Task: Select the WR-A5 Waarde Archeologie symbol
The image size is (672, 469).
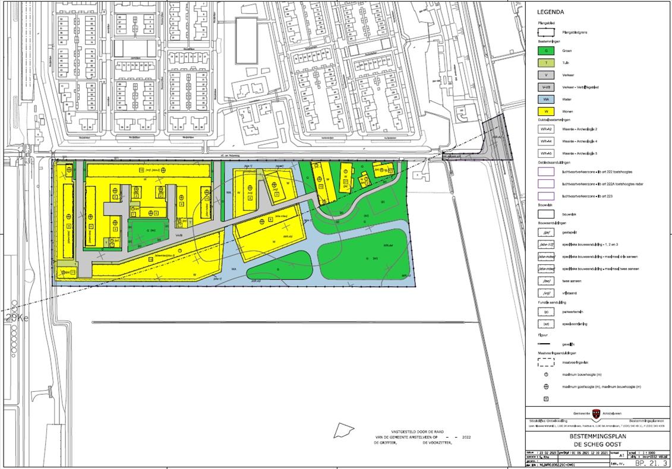Action: (545, 153)
